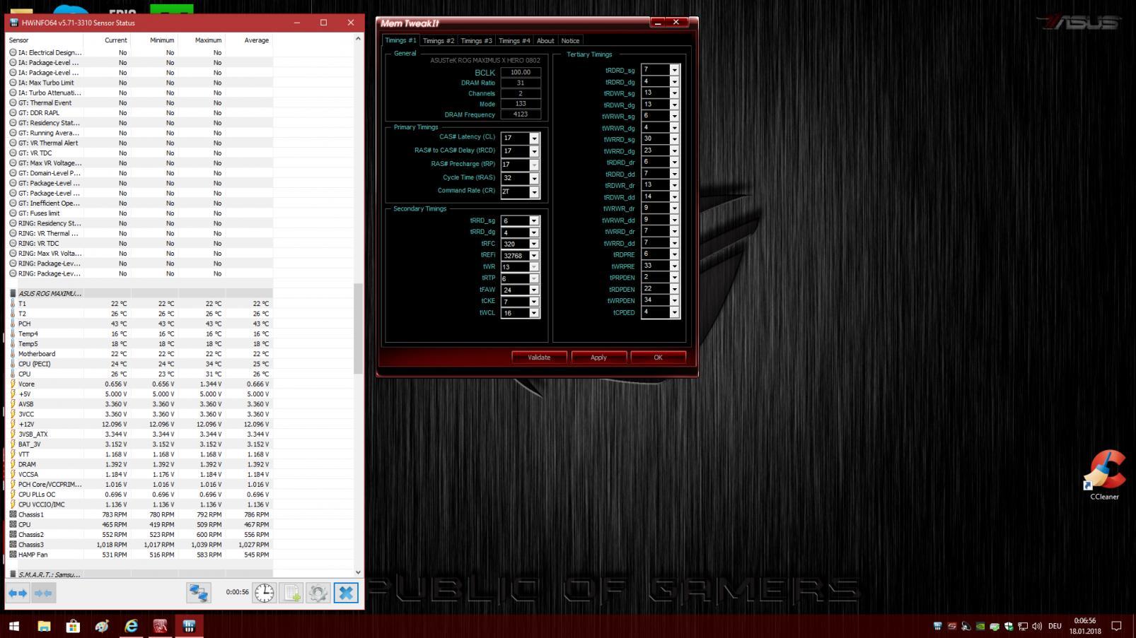Open the tWRRD_sg dropdown arrow
The image size is (1136, 638).
tap(674, 139)
